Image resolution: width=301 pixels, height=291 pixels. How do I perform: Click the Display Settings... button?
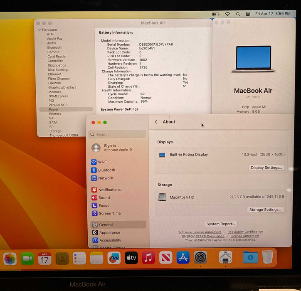(x=266, y=168)
